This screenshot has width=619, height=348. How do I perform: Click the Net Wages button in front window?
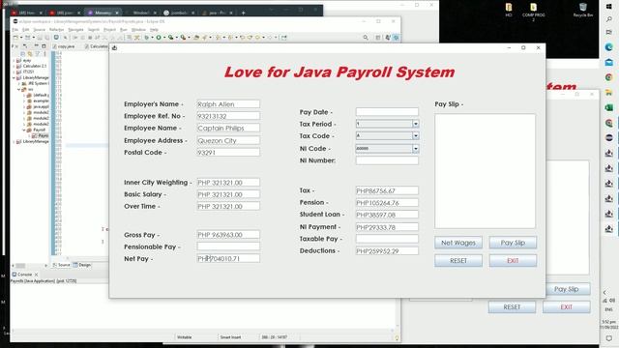pyautogui.click(x=457, y=243)
